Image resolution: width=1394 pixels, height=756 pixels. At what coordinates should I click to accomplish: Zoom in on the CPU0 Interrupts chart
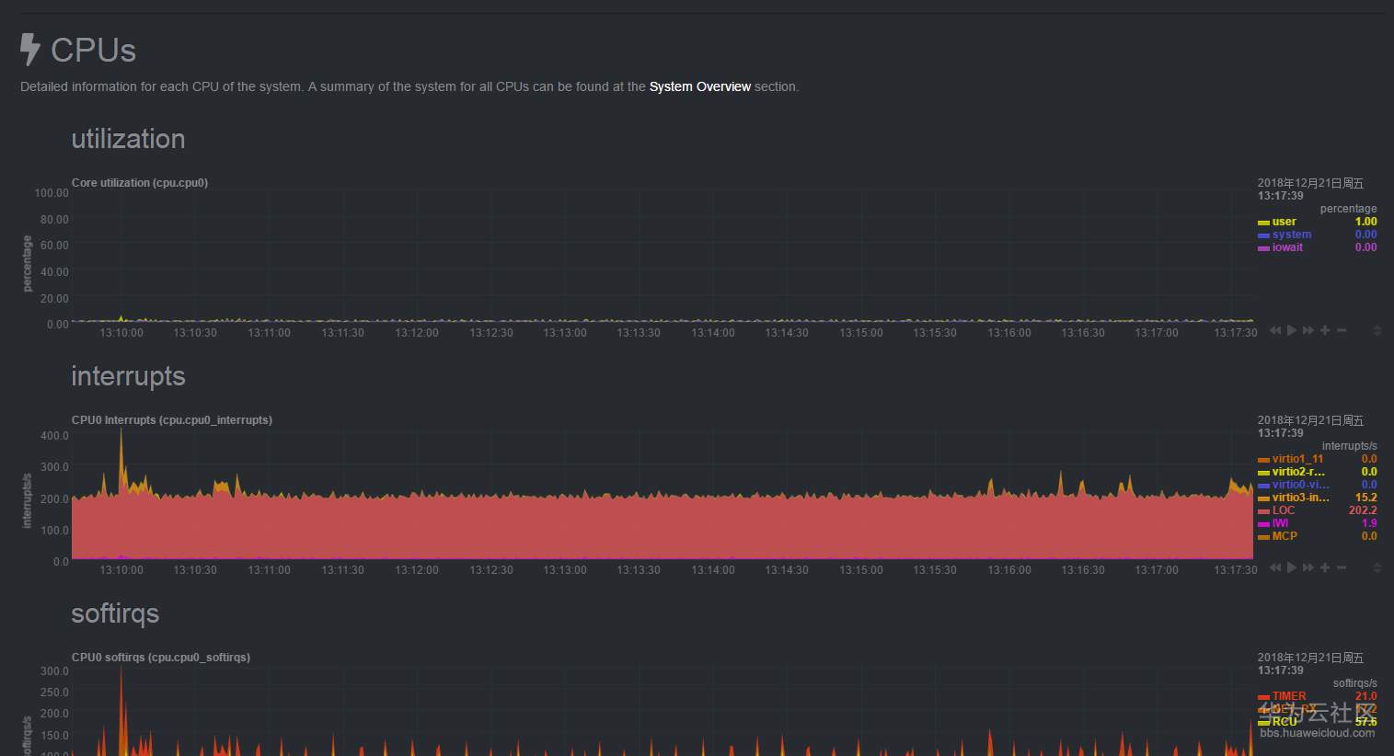(x=1325, y=567)
